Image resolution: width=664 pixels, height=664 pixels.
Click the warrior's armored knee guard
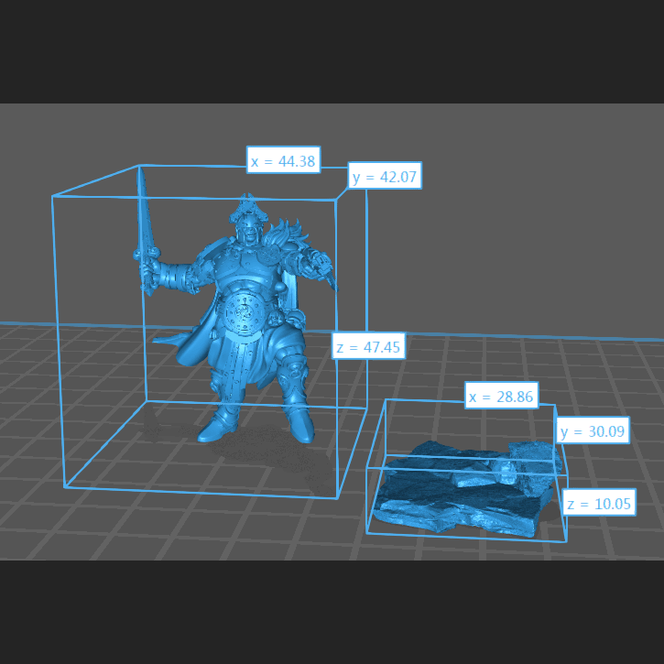[291, 376]
